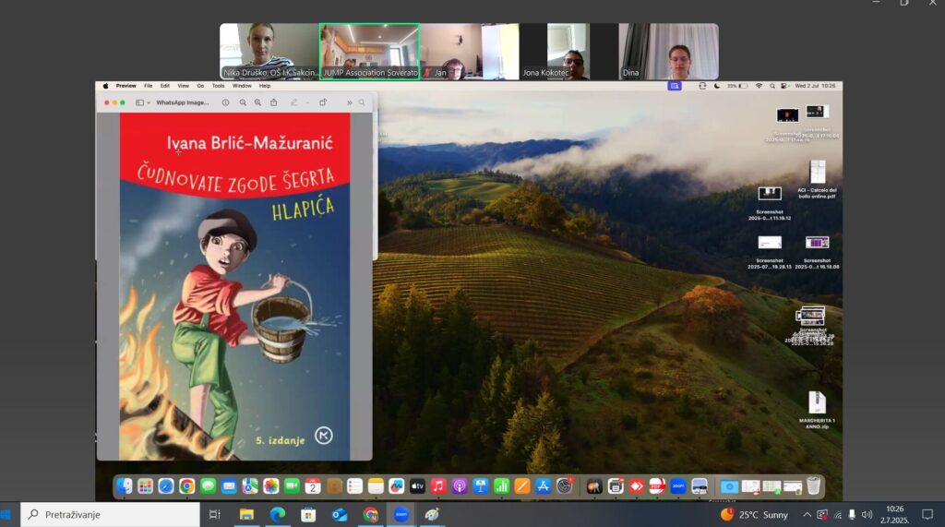Select Jan's video tile

(470, 52)
